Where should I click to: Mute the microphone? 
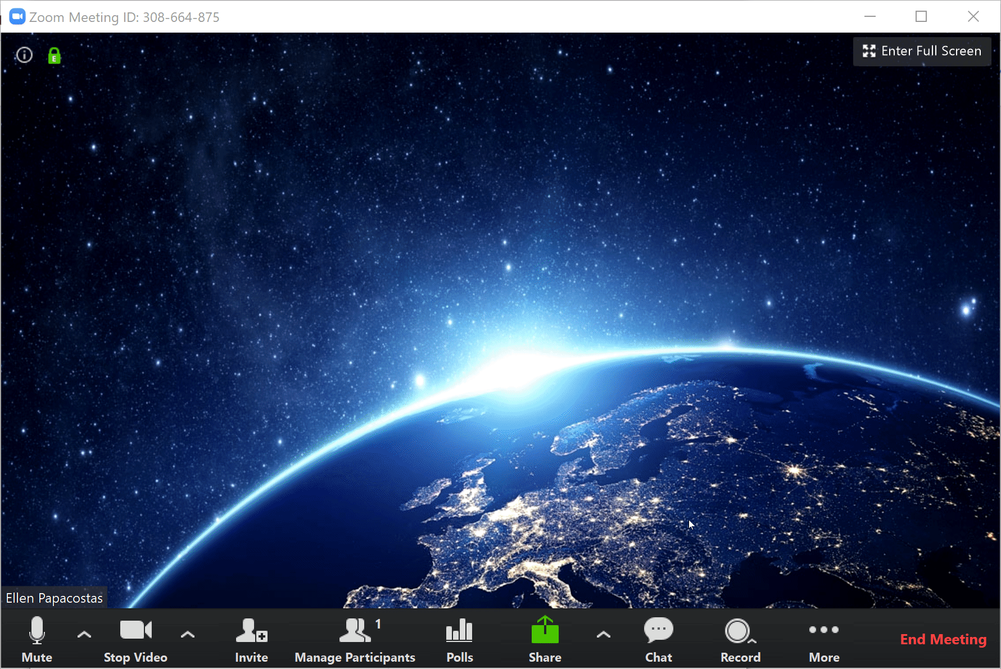tap(37, 639)
